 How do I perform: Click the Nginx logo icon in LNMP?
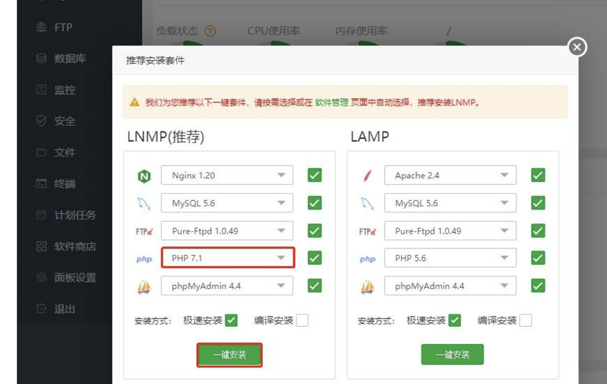click(x=144, y=176)
